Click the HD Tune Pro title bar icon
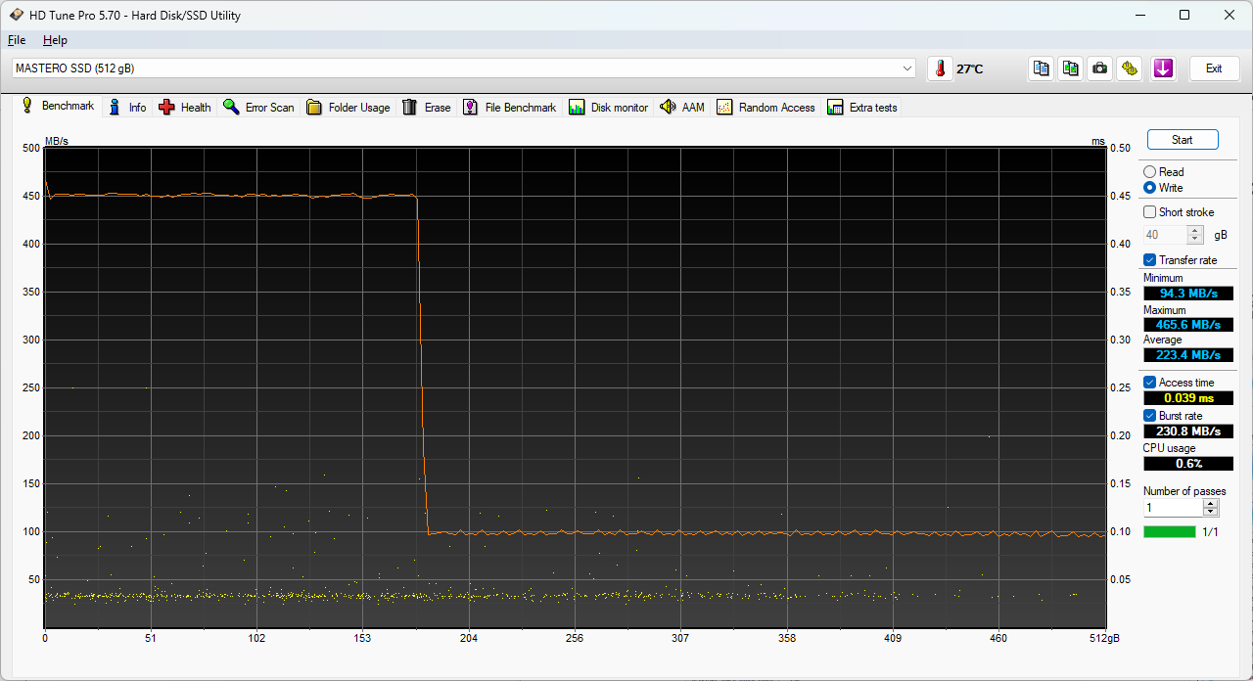1253x681 pixels. click(16, 15)
